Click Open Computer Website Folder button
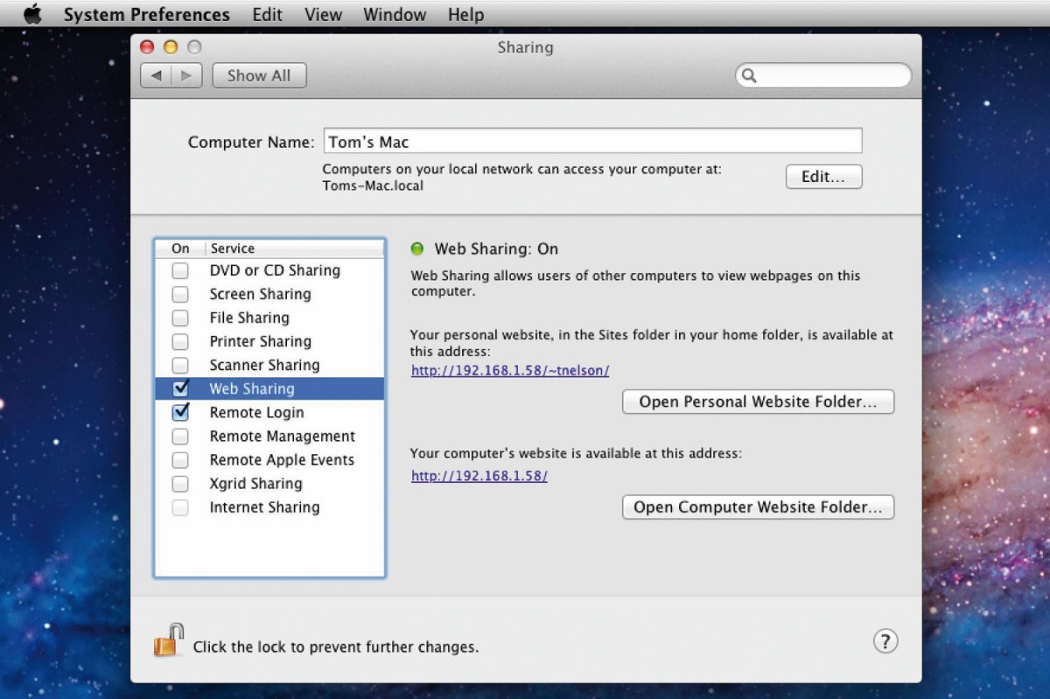The image size is (1050, 699). click(758, 507)
